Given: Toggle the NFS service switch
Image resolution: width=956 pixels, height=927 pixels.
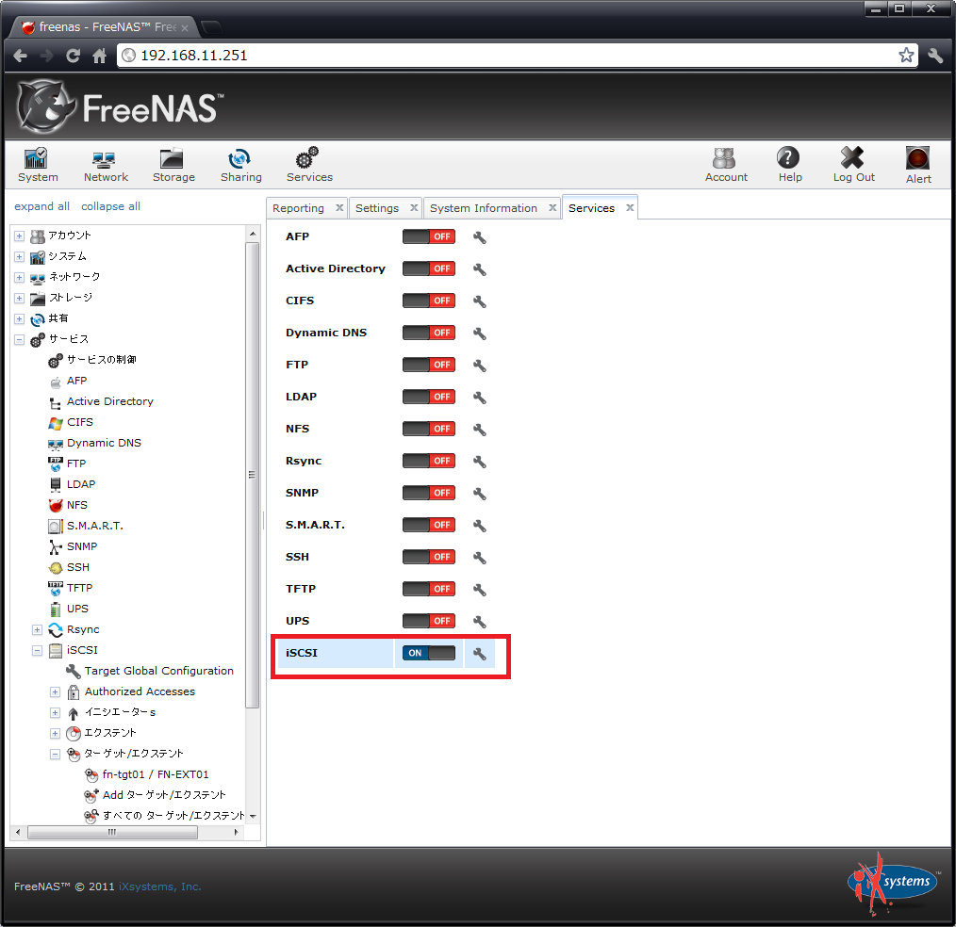Looking at the screenshot, I should pyautogui.click(x=429, y=429).
